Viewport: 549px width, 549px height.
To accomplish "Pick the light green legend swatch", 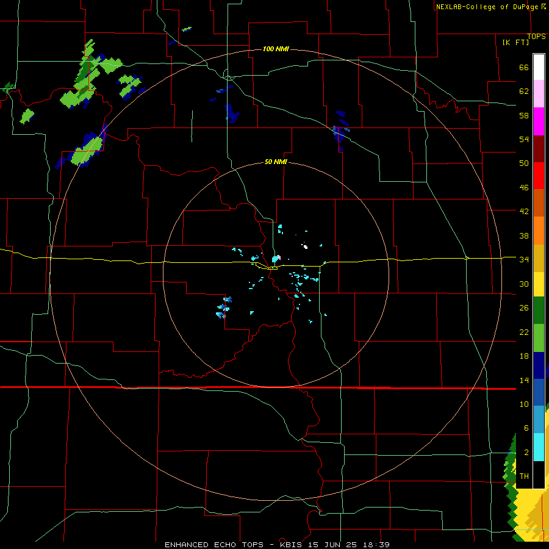I will pos(539,338).
